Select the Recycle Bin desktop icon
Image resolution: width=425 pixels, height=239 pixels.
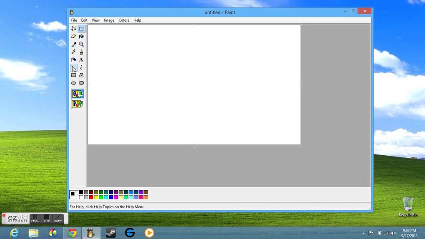point(408,207)
